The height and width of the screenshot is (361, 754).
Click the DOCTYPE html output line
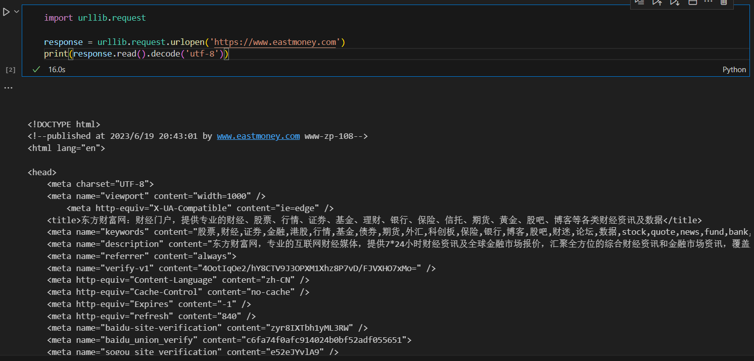pyautogui.click(x=64, y=124)
